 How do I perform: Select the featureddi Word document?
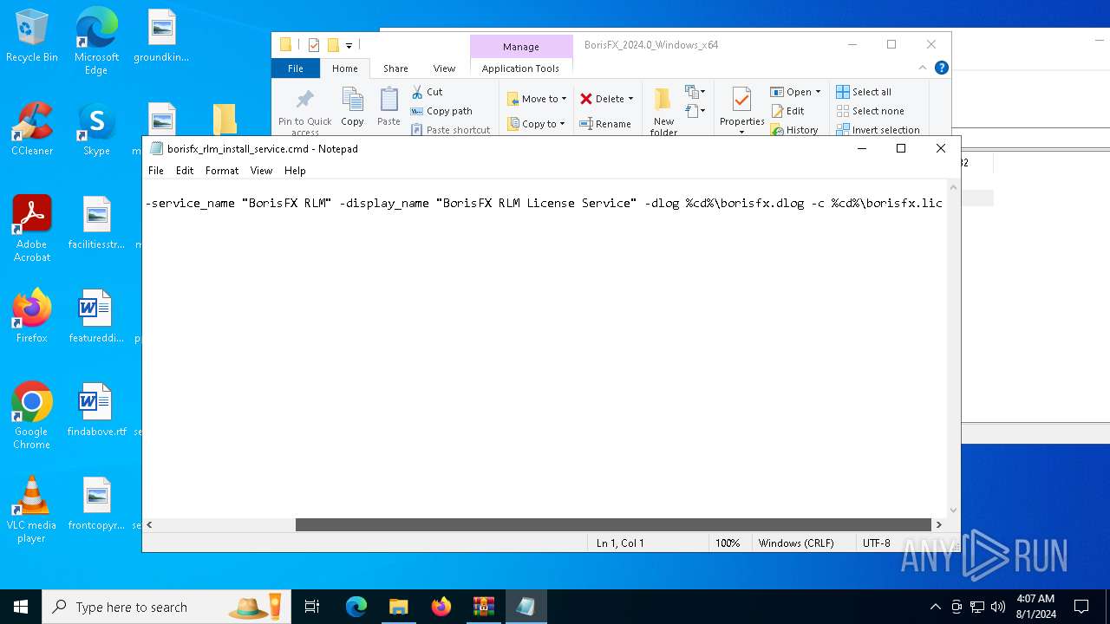pos(96,316)
